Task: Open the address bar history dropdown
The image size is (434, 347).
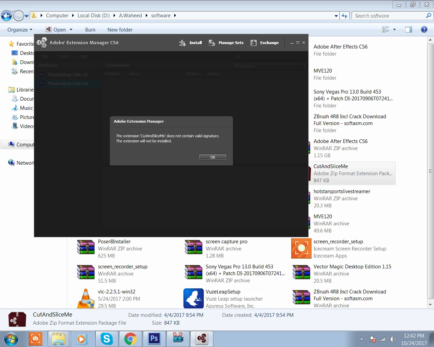Action: 336,16
